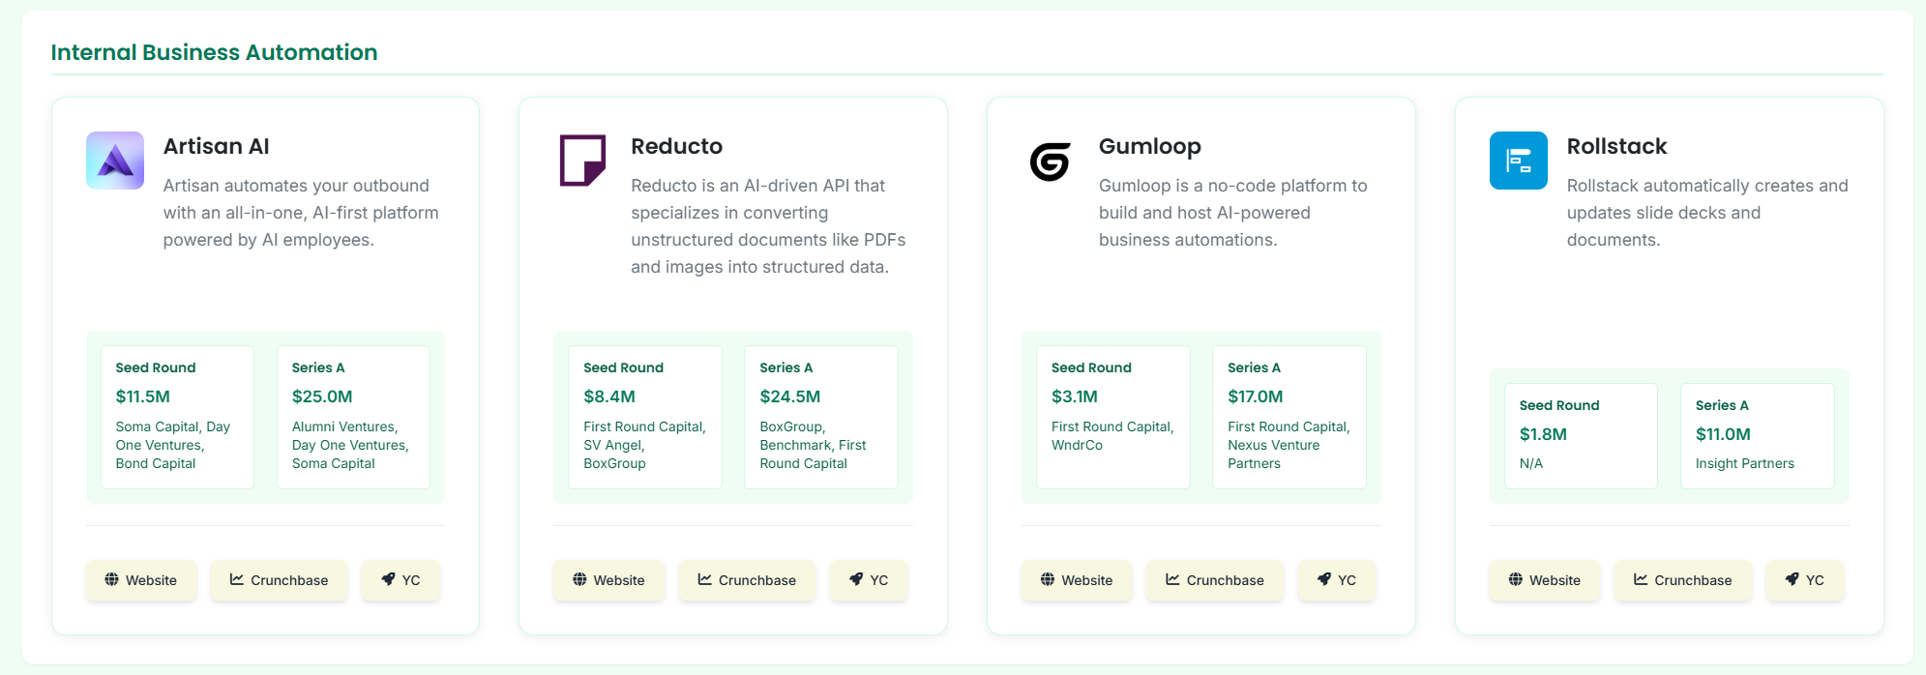Click the Reducto company title
Viewport: 1926px width, 675px height.
(676, 146)
